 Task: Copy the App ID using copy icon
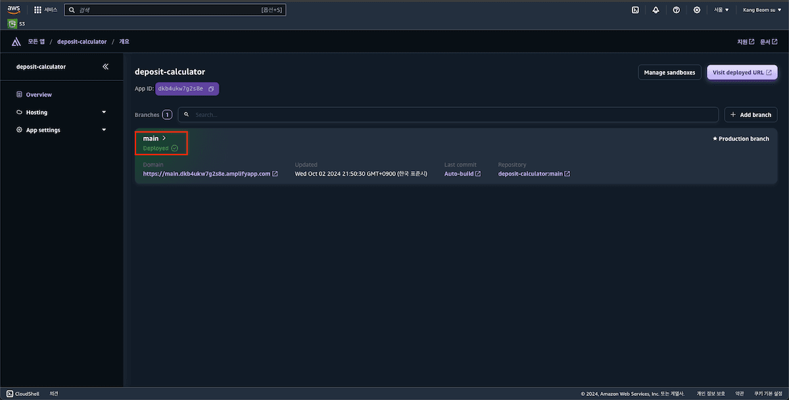(x=211, y=89)
